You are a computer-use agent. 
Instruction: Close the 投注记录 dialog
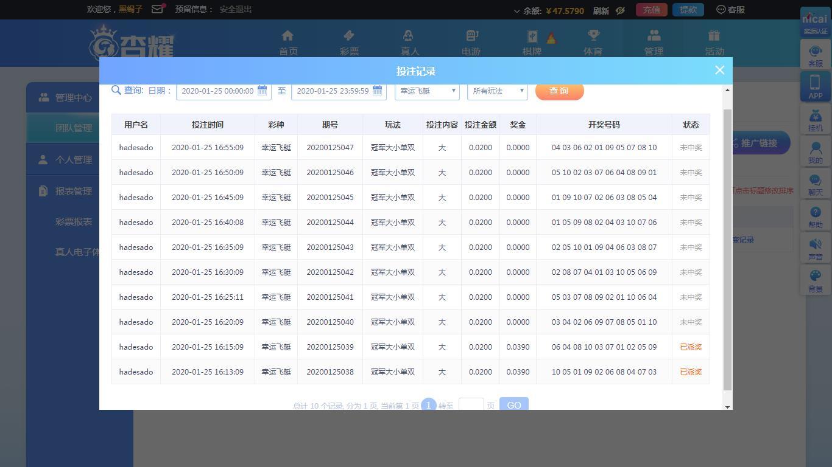719,71
